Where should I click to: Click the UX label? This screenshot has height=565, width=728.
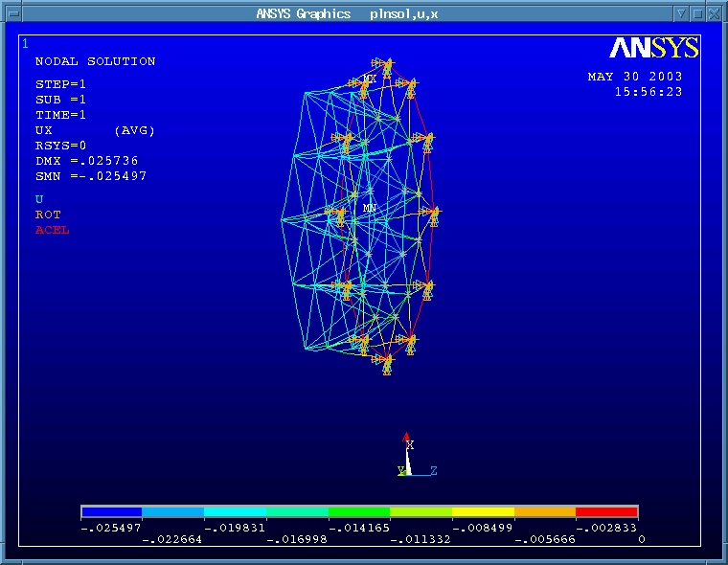tap(44, 130)
